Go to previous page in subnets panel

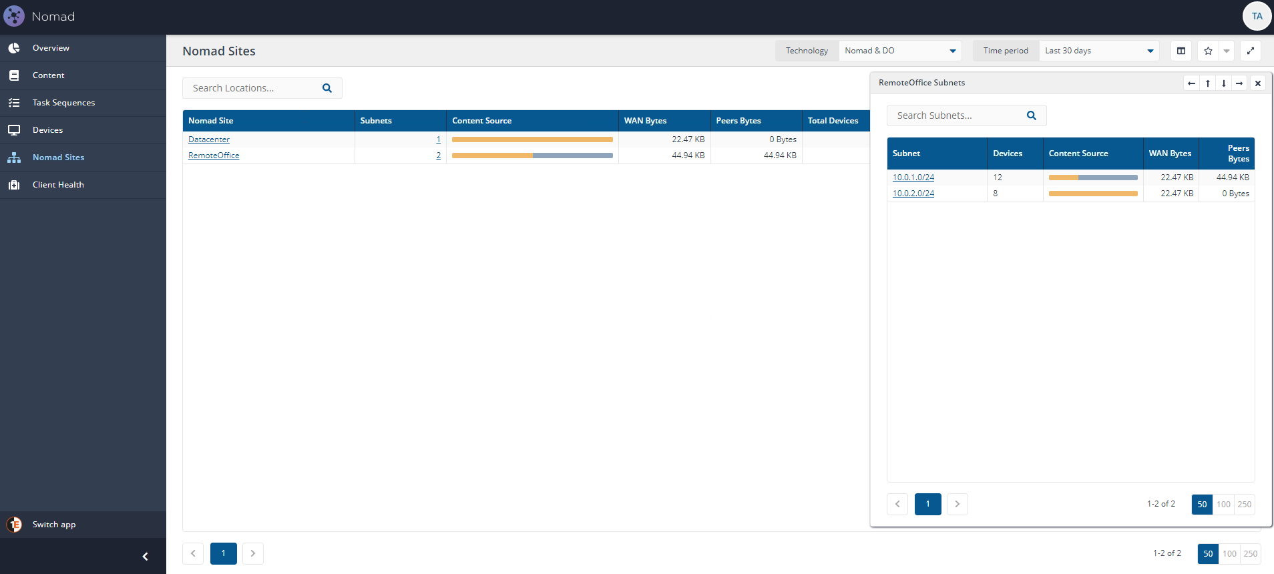point(897,505)
